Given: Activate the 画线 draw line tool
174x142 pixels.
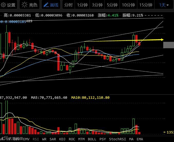Looking at the screenshot, I should click(x=51, y=5).
